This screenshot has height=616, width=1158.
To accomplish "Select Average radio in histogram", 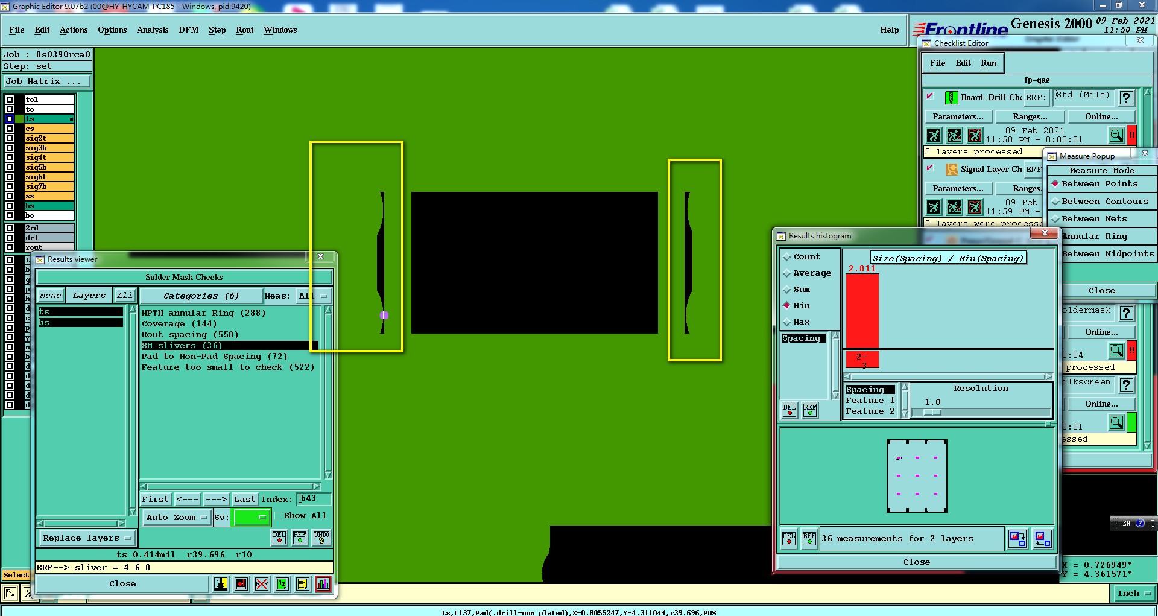I will point(787,273).
